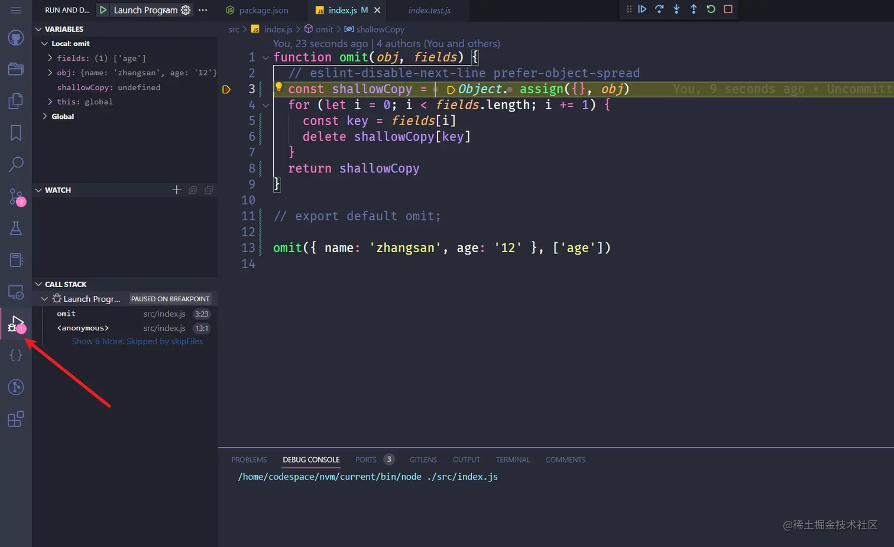Stop the debugger with the square icon
Image resolution: width=894 pixels, height=547 pixels.
pyautogui.click(x=728, y=9)
